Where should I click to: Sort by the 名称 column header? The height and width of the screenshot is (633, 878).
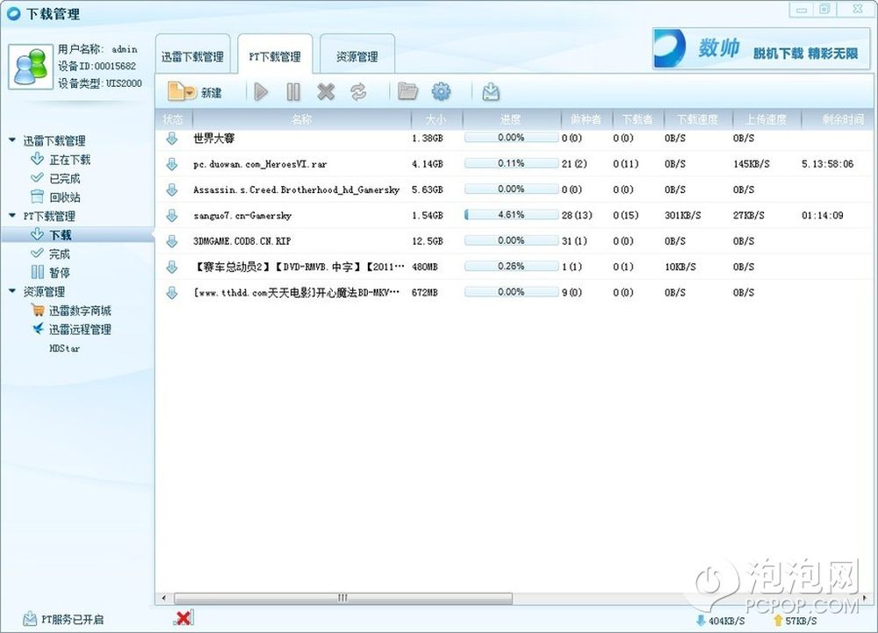[x=301, y=119]
